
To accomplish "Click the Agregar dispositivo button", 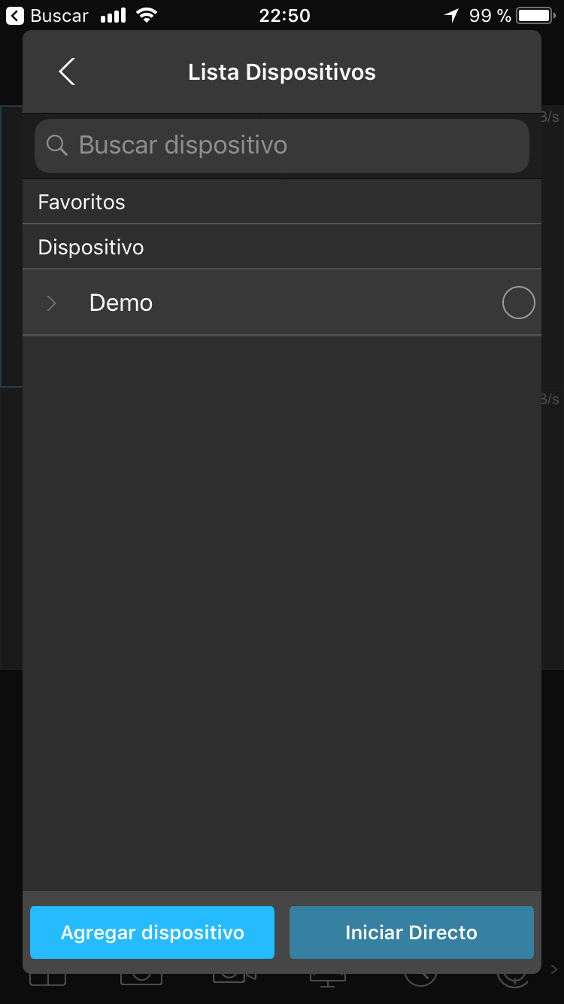I will click(152, 933).
